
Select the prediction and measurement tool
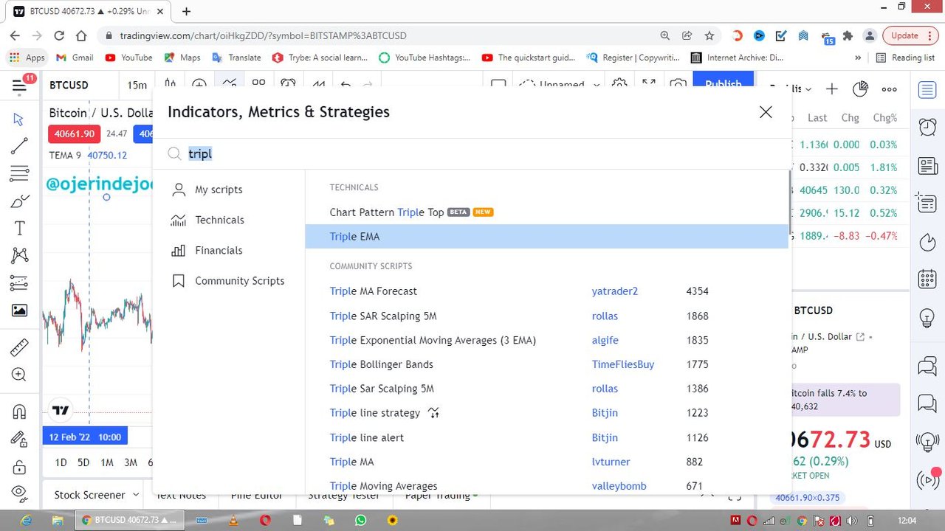[x=19, y=283]
